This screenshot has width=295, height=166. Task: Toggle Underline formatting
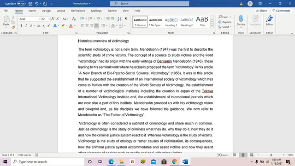pyautogui.click(x=31, y=26)
